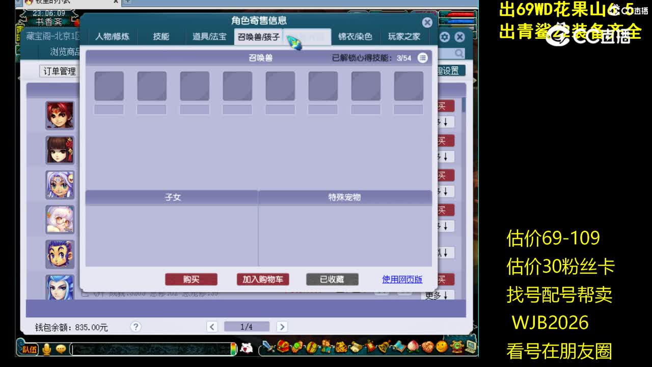
Task: Click the handshake friends icon
Action: [x=428, y=346]
